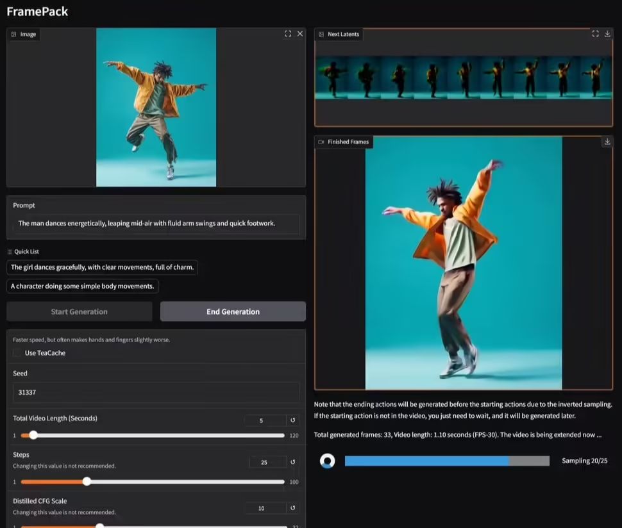Expand the Image panel to fullscreen

click(288, 33)
